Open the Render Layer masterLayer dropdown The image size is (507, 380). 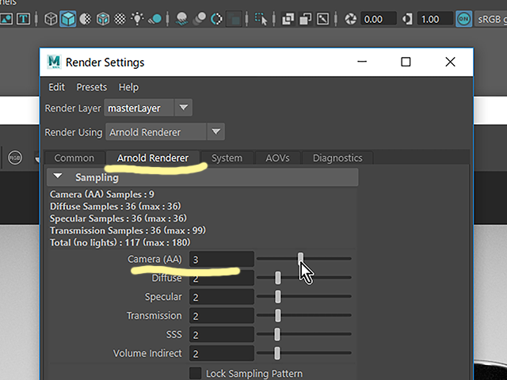pos(148,108)
